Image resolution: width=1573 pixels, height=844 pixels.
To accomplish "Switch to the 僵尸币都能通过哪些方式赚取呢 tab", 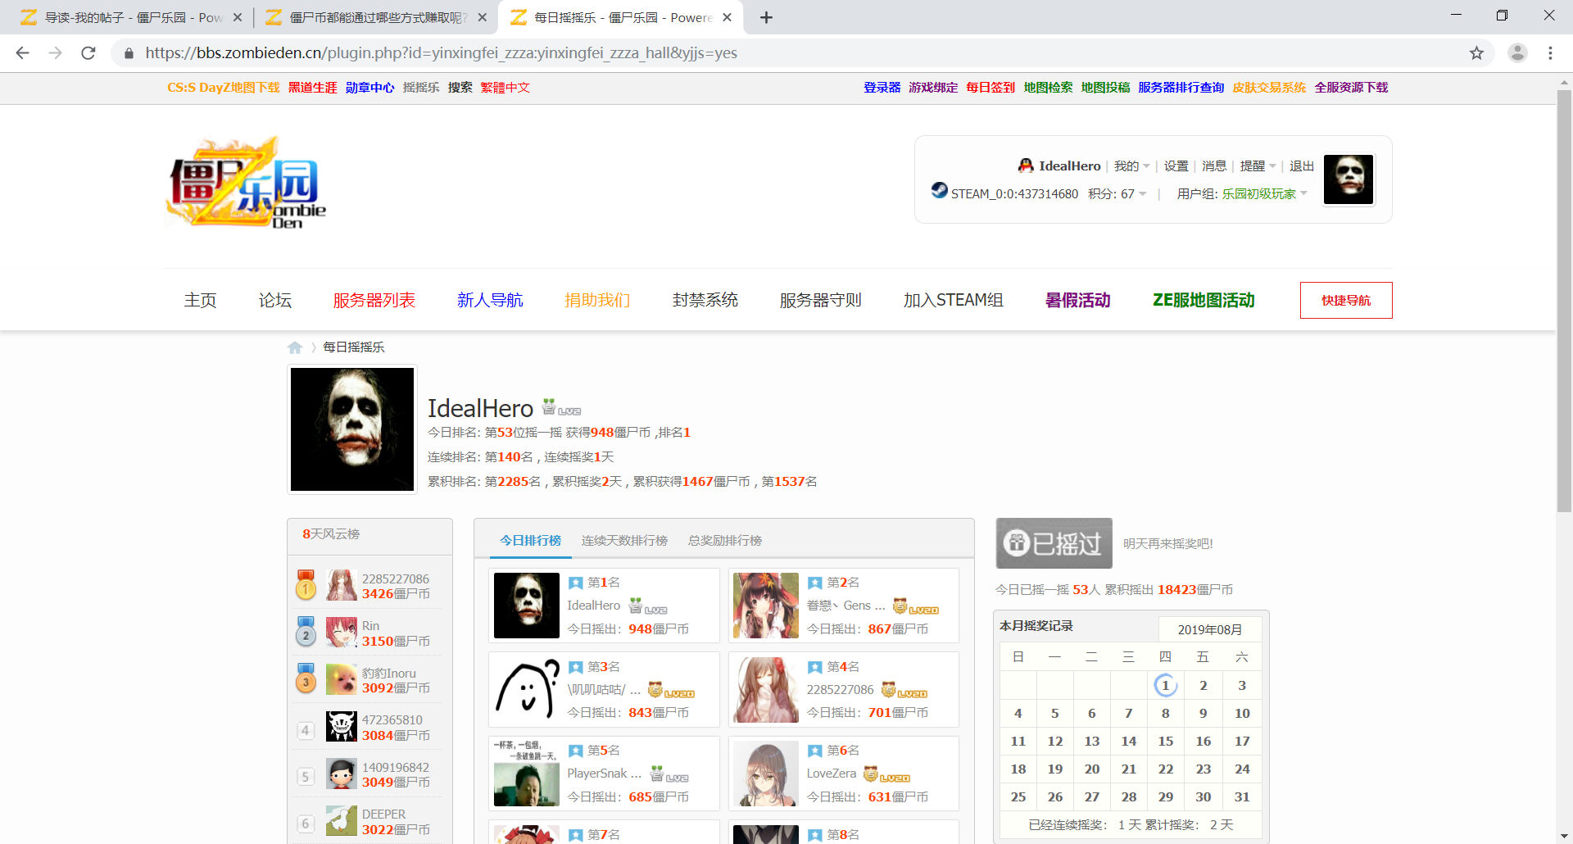I will (378, 17).
